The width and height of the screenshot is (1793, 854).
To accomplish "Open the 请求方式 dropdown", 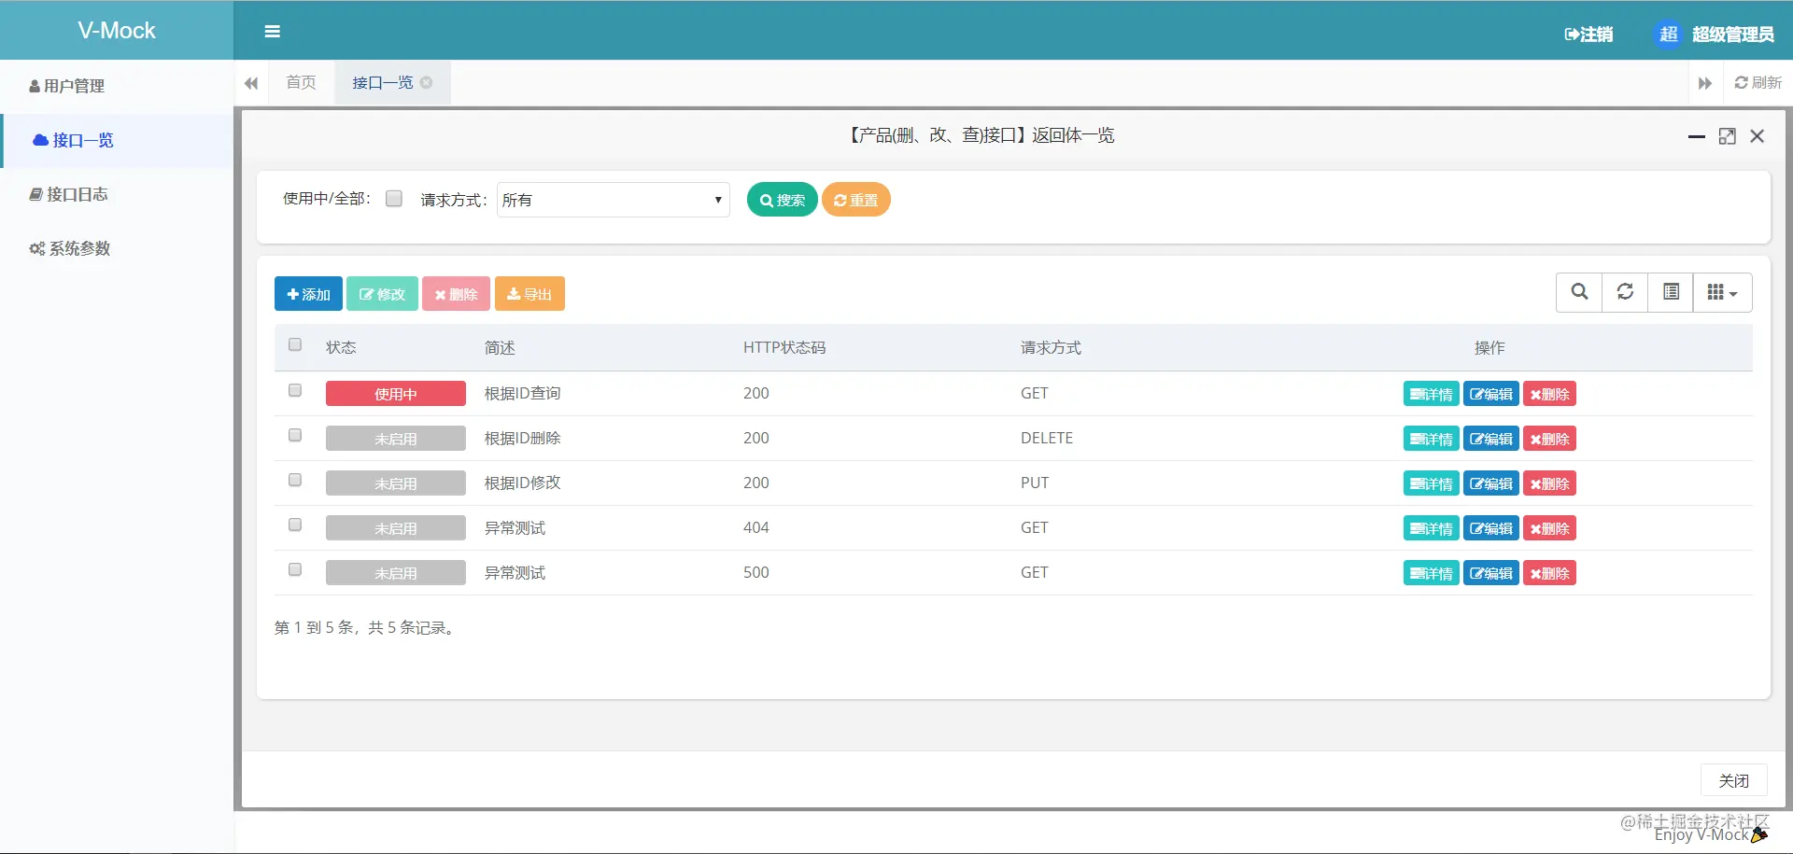I will 613,200.
